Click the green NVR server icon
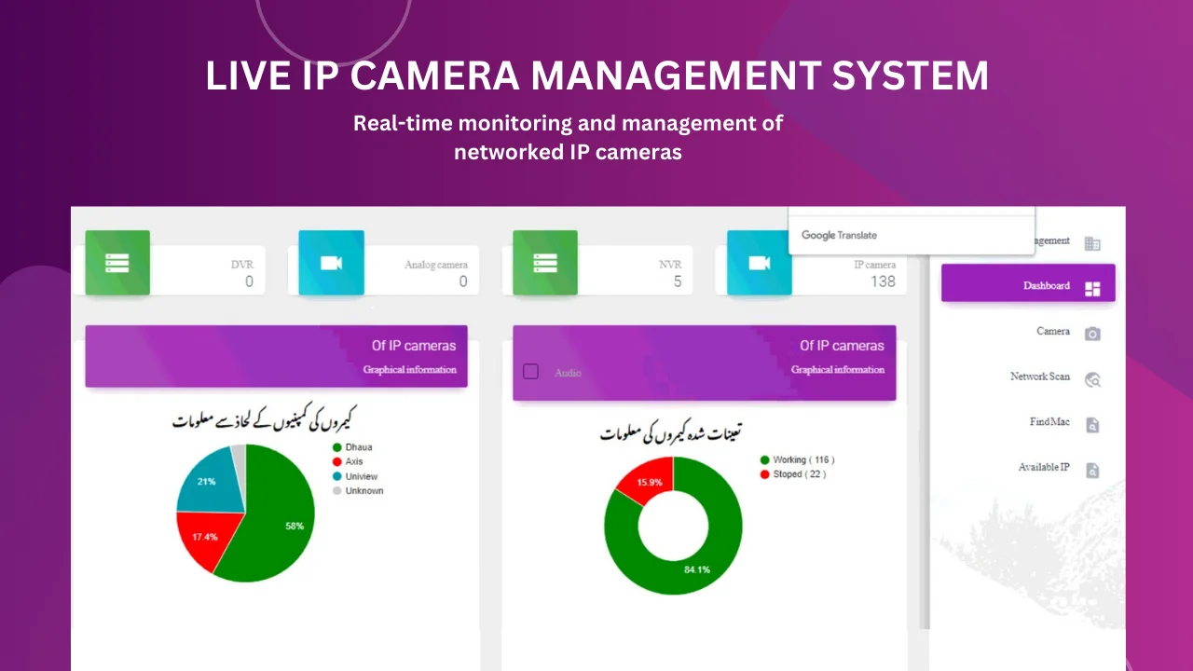 545,263
